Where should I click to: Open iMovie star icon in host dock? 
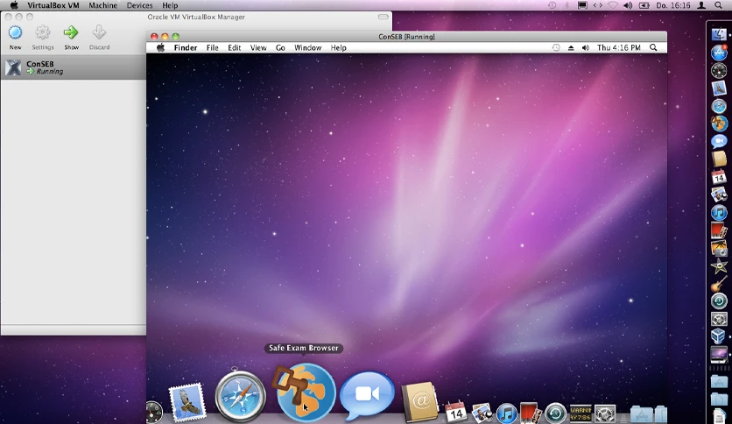pos(719,265)
